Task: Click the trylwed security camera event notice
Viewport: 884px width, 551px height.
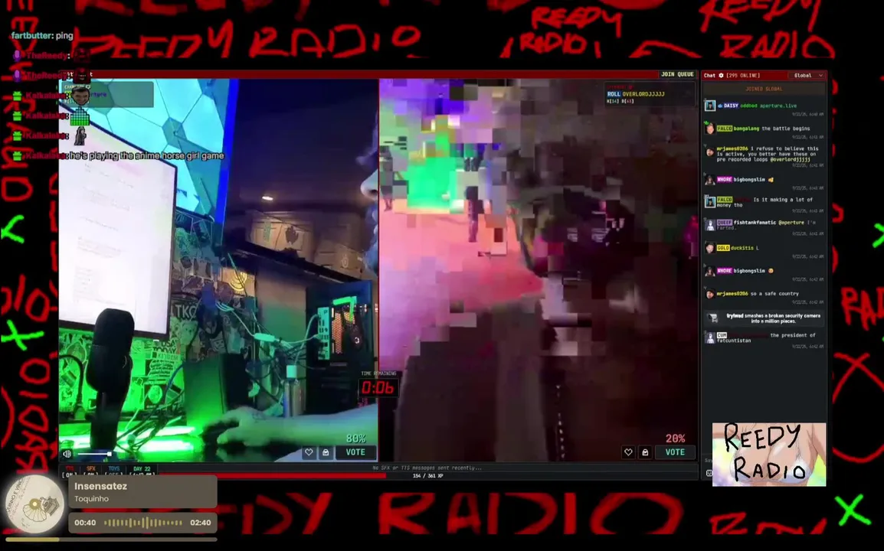Action: 764,318
